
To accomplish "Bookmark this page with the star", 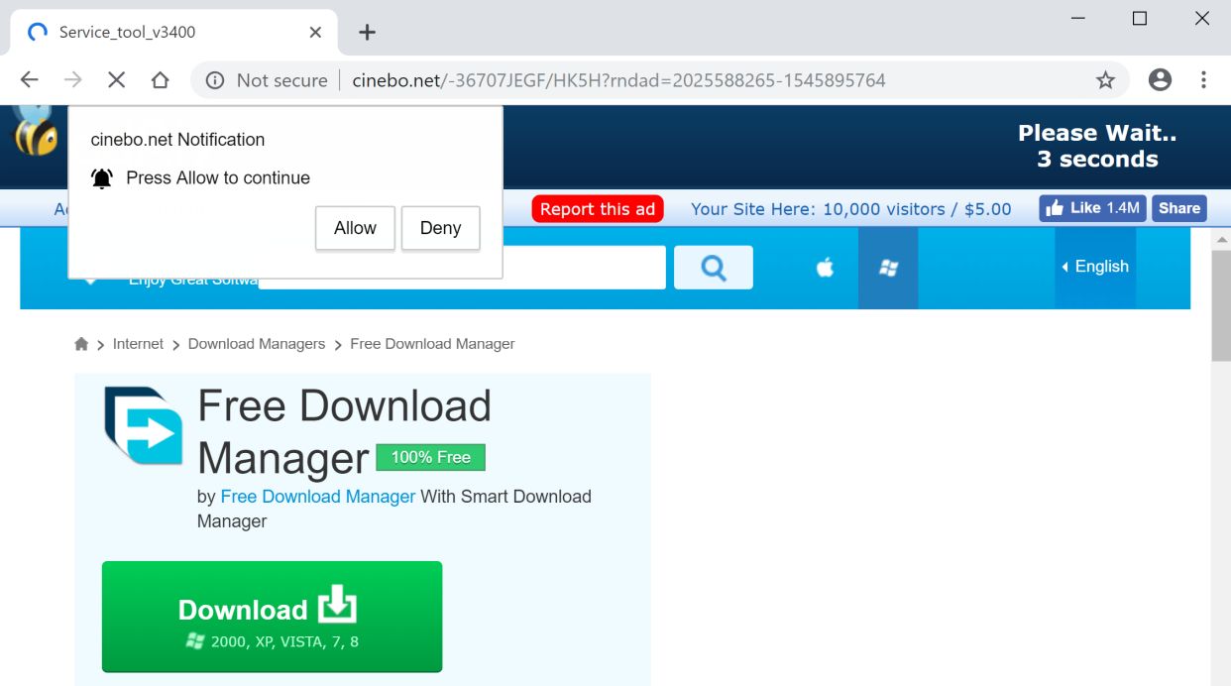I will point(1105,80).
